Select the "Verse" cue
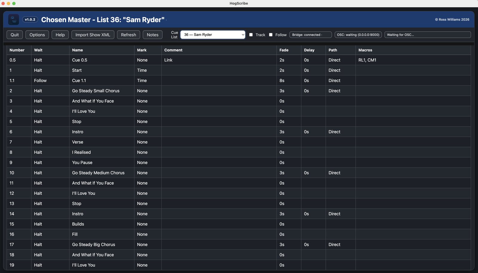This screenshot has width=478, height=273. tap(78, 142)
